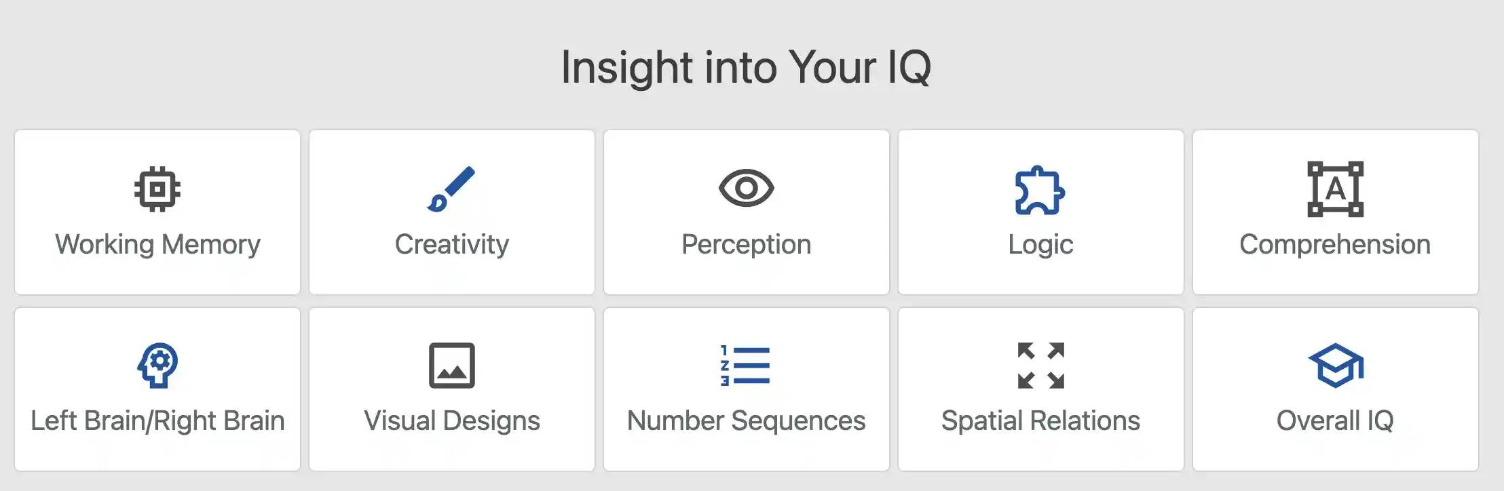Open the Spatial Relations text label

coord(1040,421)
